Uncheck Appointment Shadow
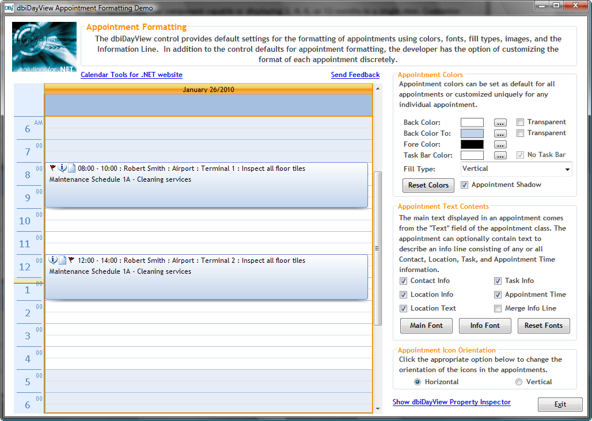This screenshot has height=421, width=592. [x=465, y=185]
